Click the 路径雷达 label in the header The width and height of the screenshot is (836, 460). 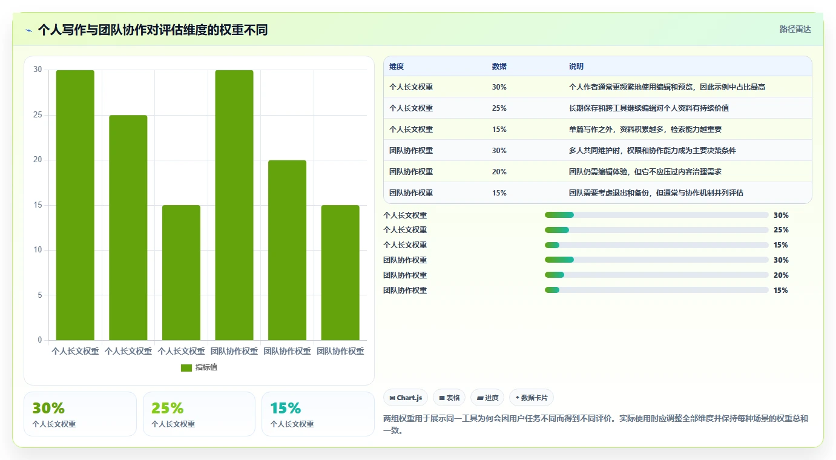coord(795,29)
